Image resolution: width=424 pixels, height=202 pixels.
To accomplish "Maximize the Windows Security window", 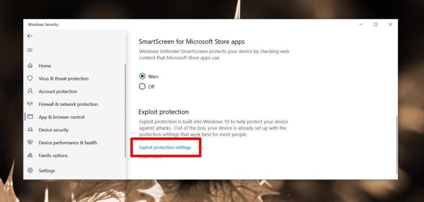I will point(376,24).
